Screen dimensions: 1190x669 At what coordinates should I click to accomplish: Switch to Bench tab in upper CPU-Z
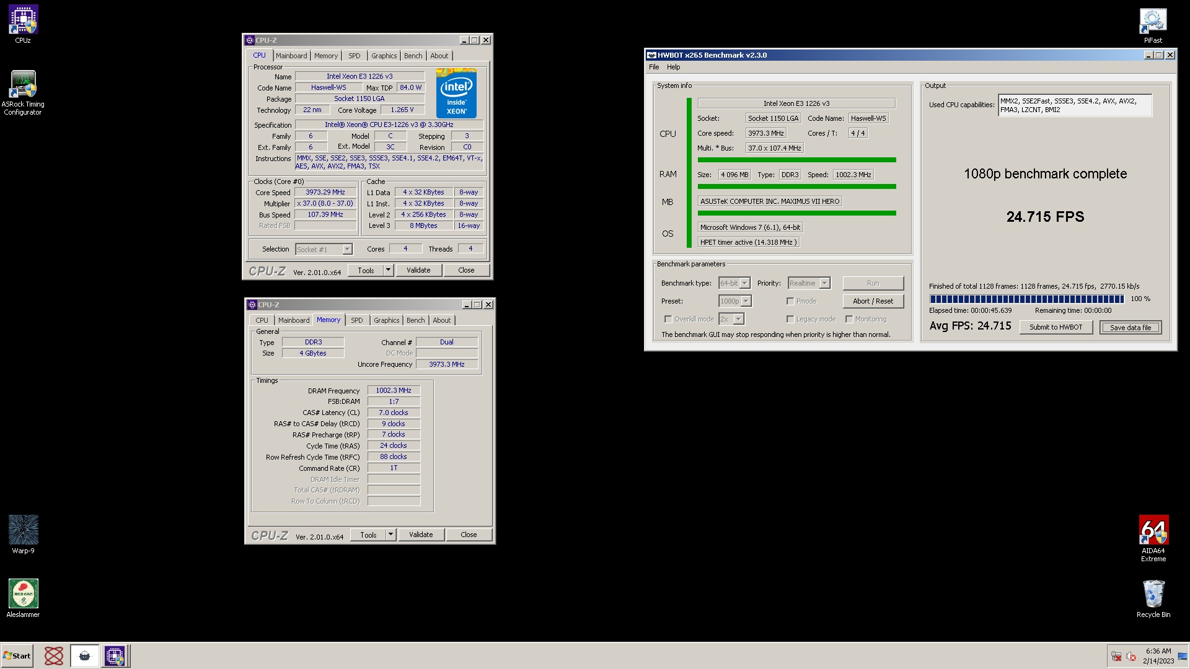[x=413, y=56]
